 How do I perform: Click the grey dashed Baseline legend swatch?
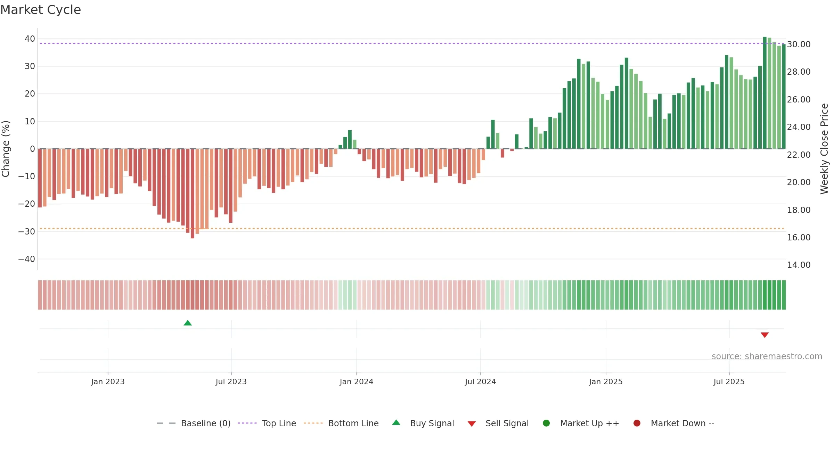point(166,423)
